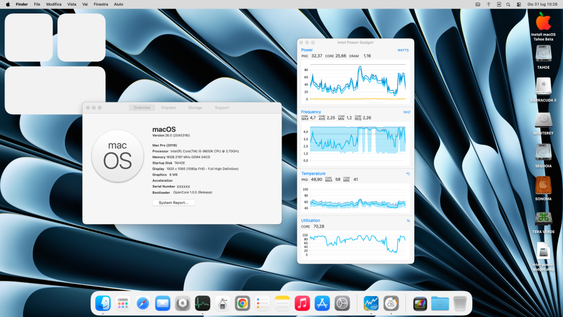Open Mail app in the Dock
This screenshot has width=563, height=317.
point(163,303)
